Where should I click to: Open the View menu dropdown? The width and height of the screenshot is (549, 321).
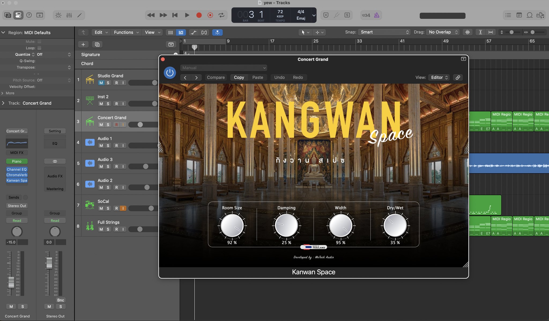153,32
